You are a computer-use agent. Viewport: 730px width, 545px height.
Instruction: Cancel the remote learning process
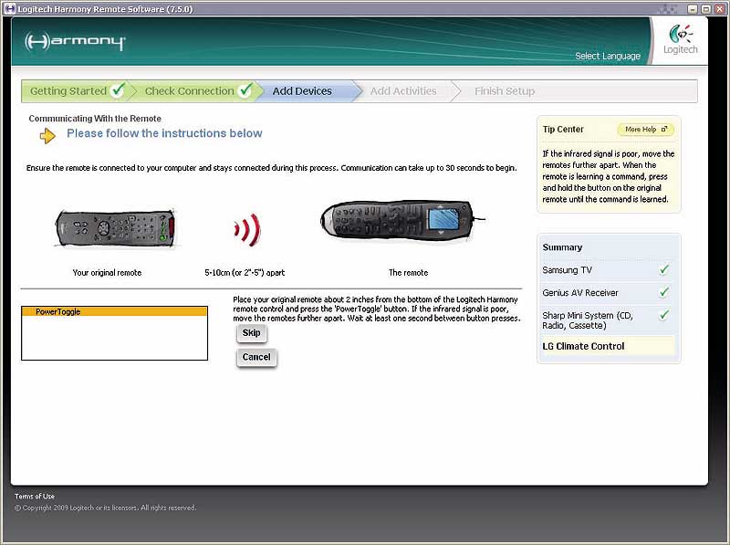(256, 357)
